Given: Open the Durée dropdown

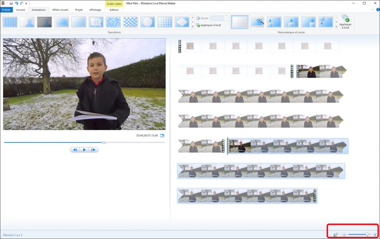Looking at the screenshot, I should (226, 18).
